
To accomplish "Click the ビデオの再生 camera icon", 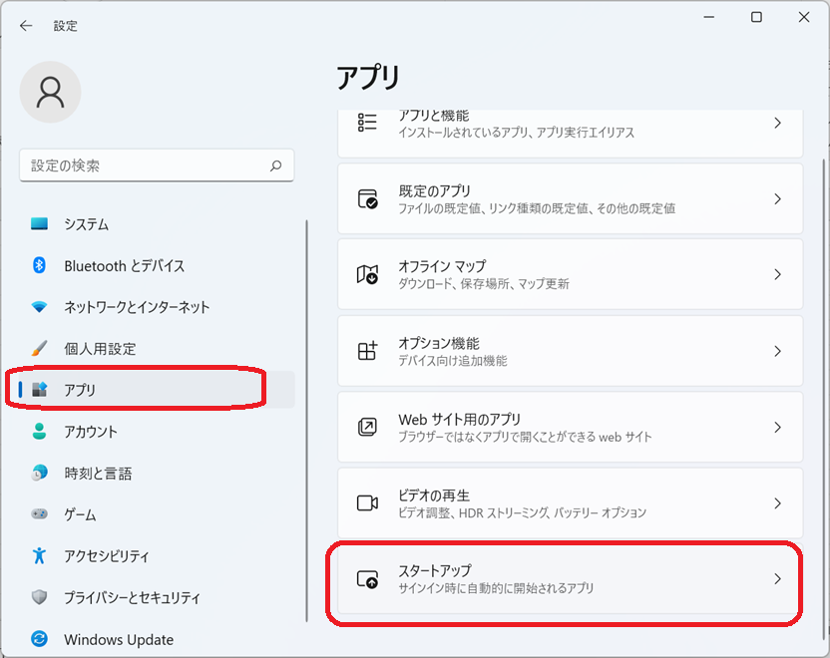I will 367,503.
